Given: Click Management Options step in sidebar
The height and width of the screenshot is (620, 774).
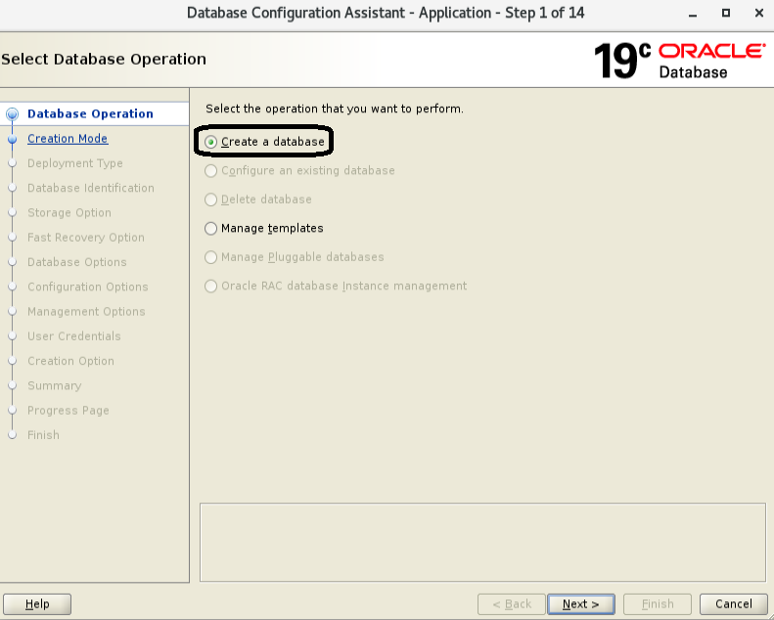Looking at the screenshot, I should coord(86,311).
